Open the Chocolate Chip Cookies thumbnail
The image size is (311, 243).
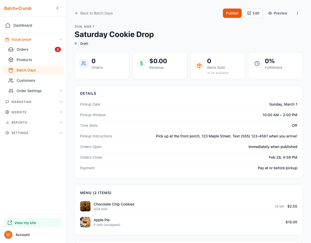pyautogui.click(x=85, y=206)
